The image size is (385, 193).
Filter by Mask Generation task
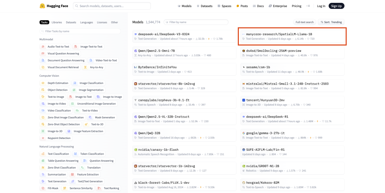click(x=102, y=117)
